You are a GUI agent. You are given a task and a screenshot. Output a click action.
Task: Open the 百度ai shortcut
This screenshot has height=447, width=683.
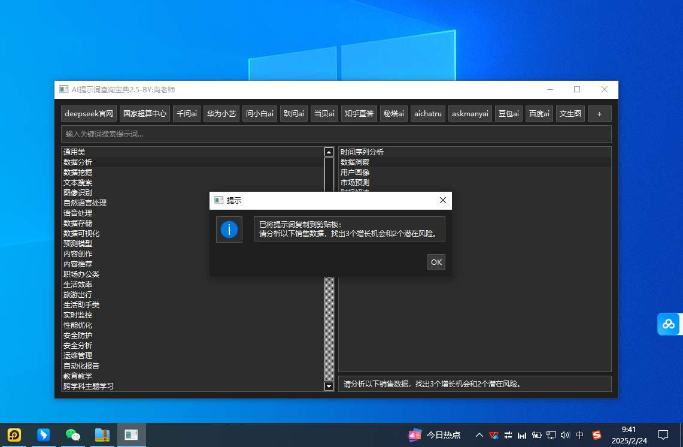click(x=539, y=114)
